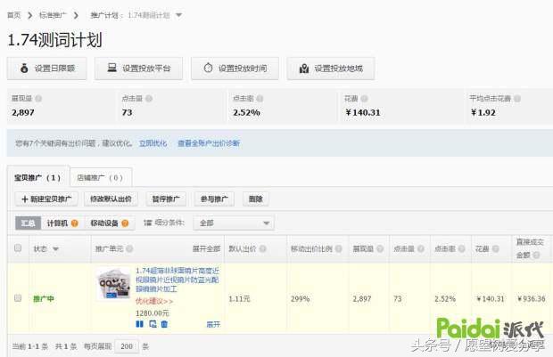Click the 1.11元 default bid value
Image resolution: width=553 pixels, height=357 pixels.
coord(239,299)
